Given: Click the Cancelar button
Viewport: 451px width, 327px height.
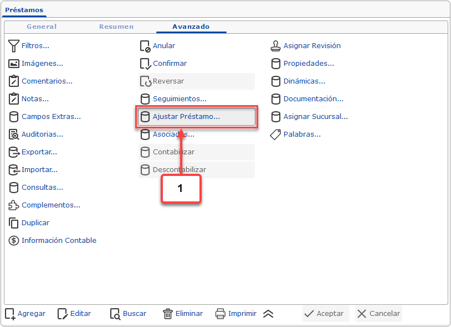Looking at the screenshot, I should pyautogui.click(x=378, y=314).
